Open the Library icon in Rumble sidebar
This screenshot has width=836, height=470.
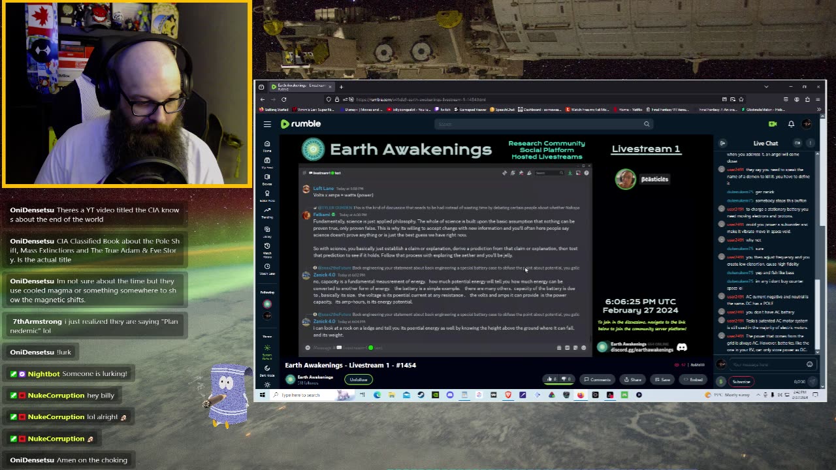tap(267, 231)
